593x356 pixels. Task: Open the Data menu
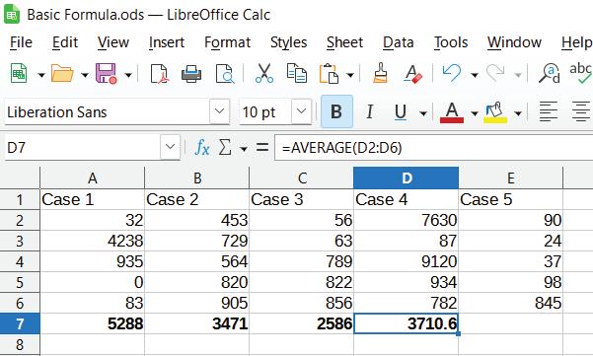click(x=398, y=42)
